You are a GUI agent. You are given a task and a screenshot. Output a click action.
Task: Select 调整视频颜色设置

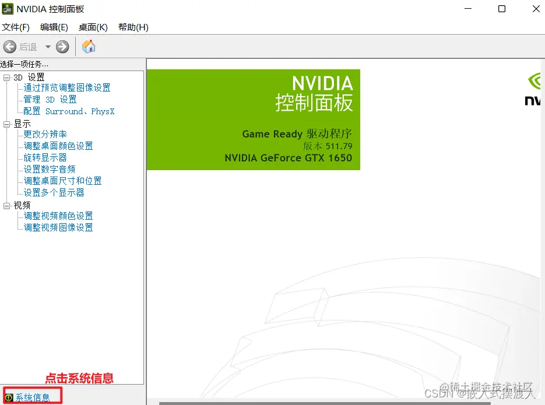(58, 216)
